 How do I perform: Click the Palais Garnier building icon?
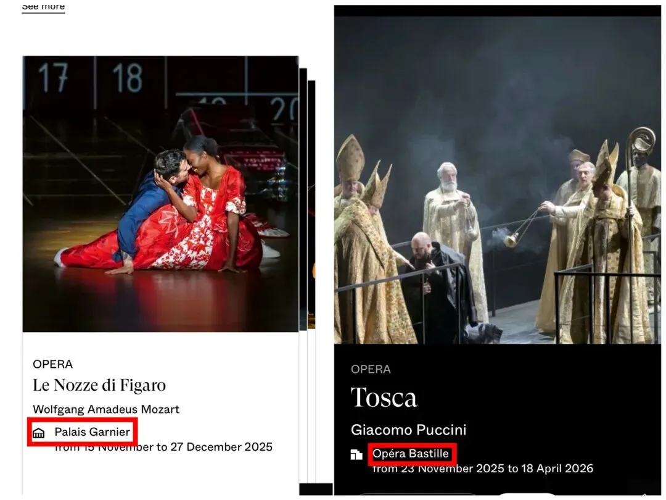coord(39,433)
